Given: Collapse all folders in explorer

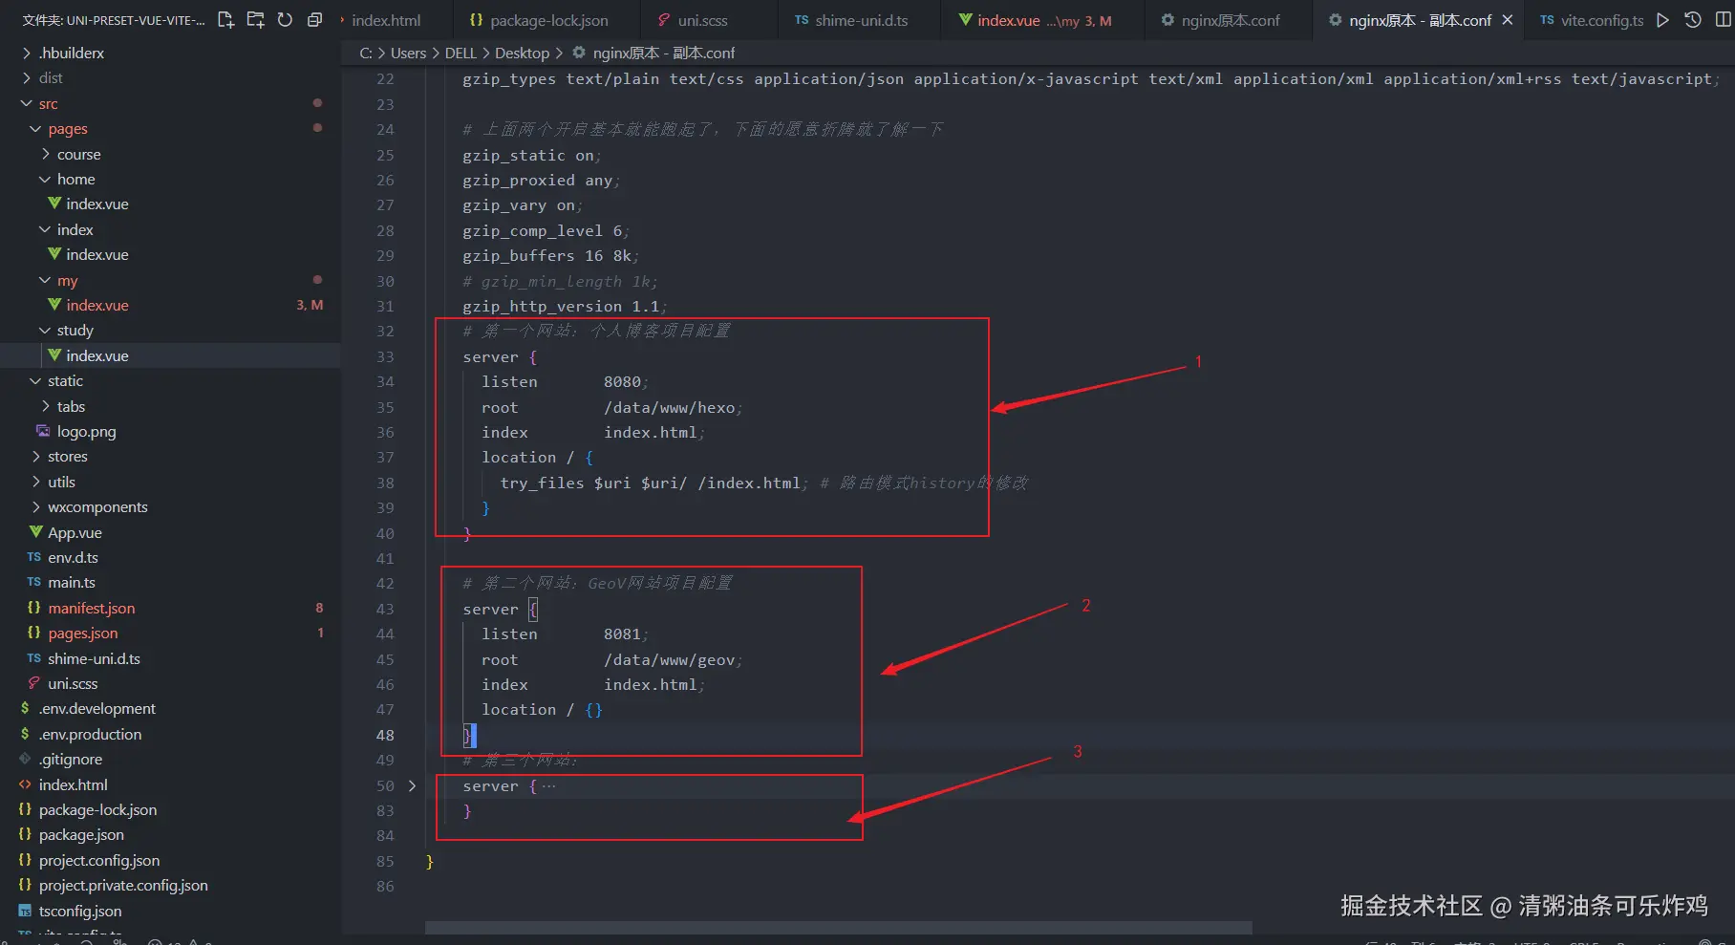Looking at the screenshot, I should [x=314, y=20].
